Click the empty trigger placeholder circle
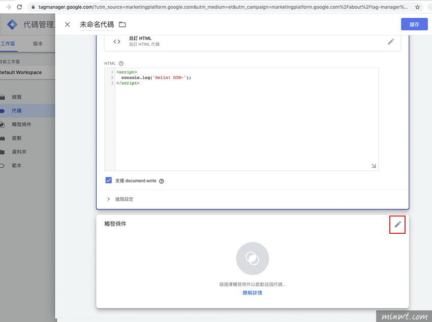 [x=253, y=258]
